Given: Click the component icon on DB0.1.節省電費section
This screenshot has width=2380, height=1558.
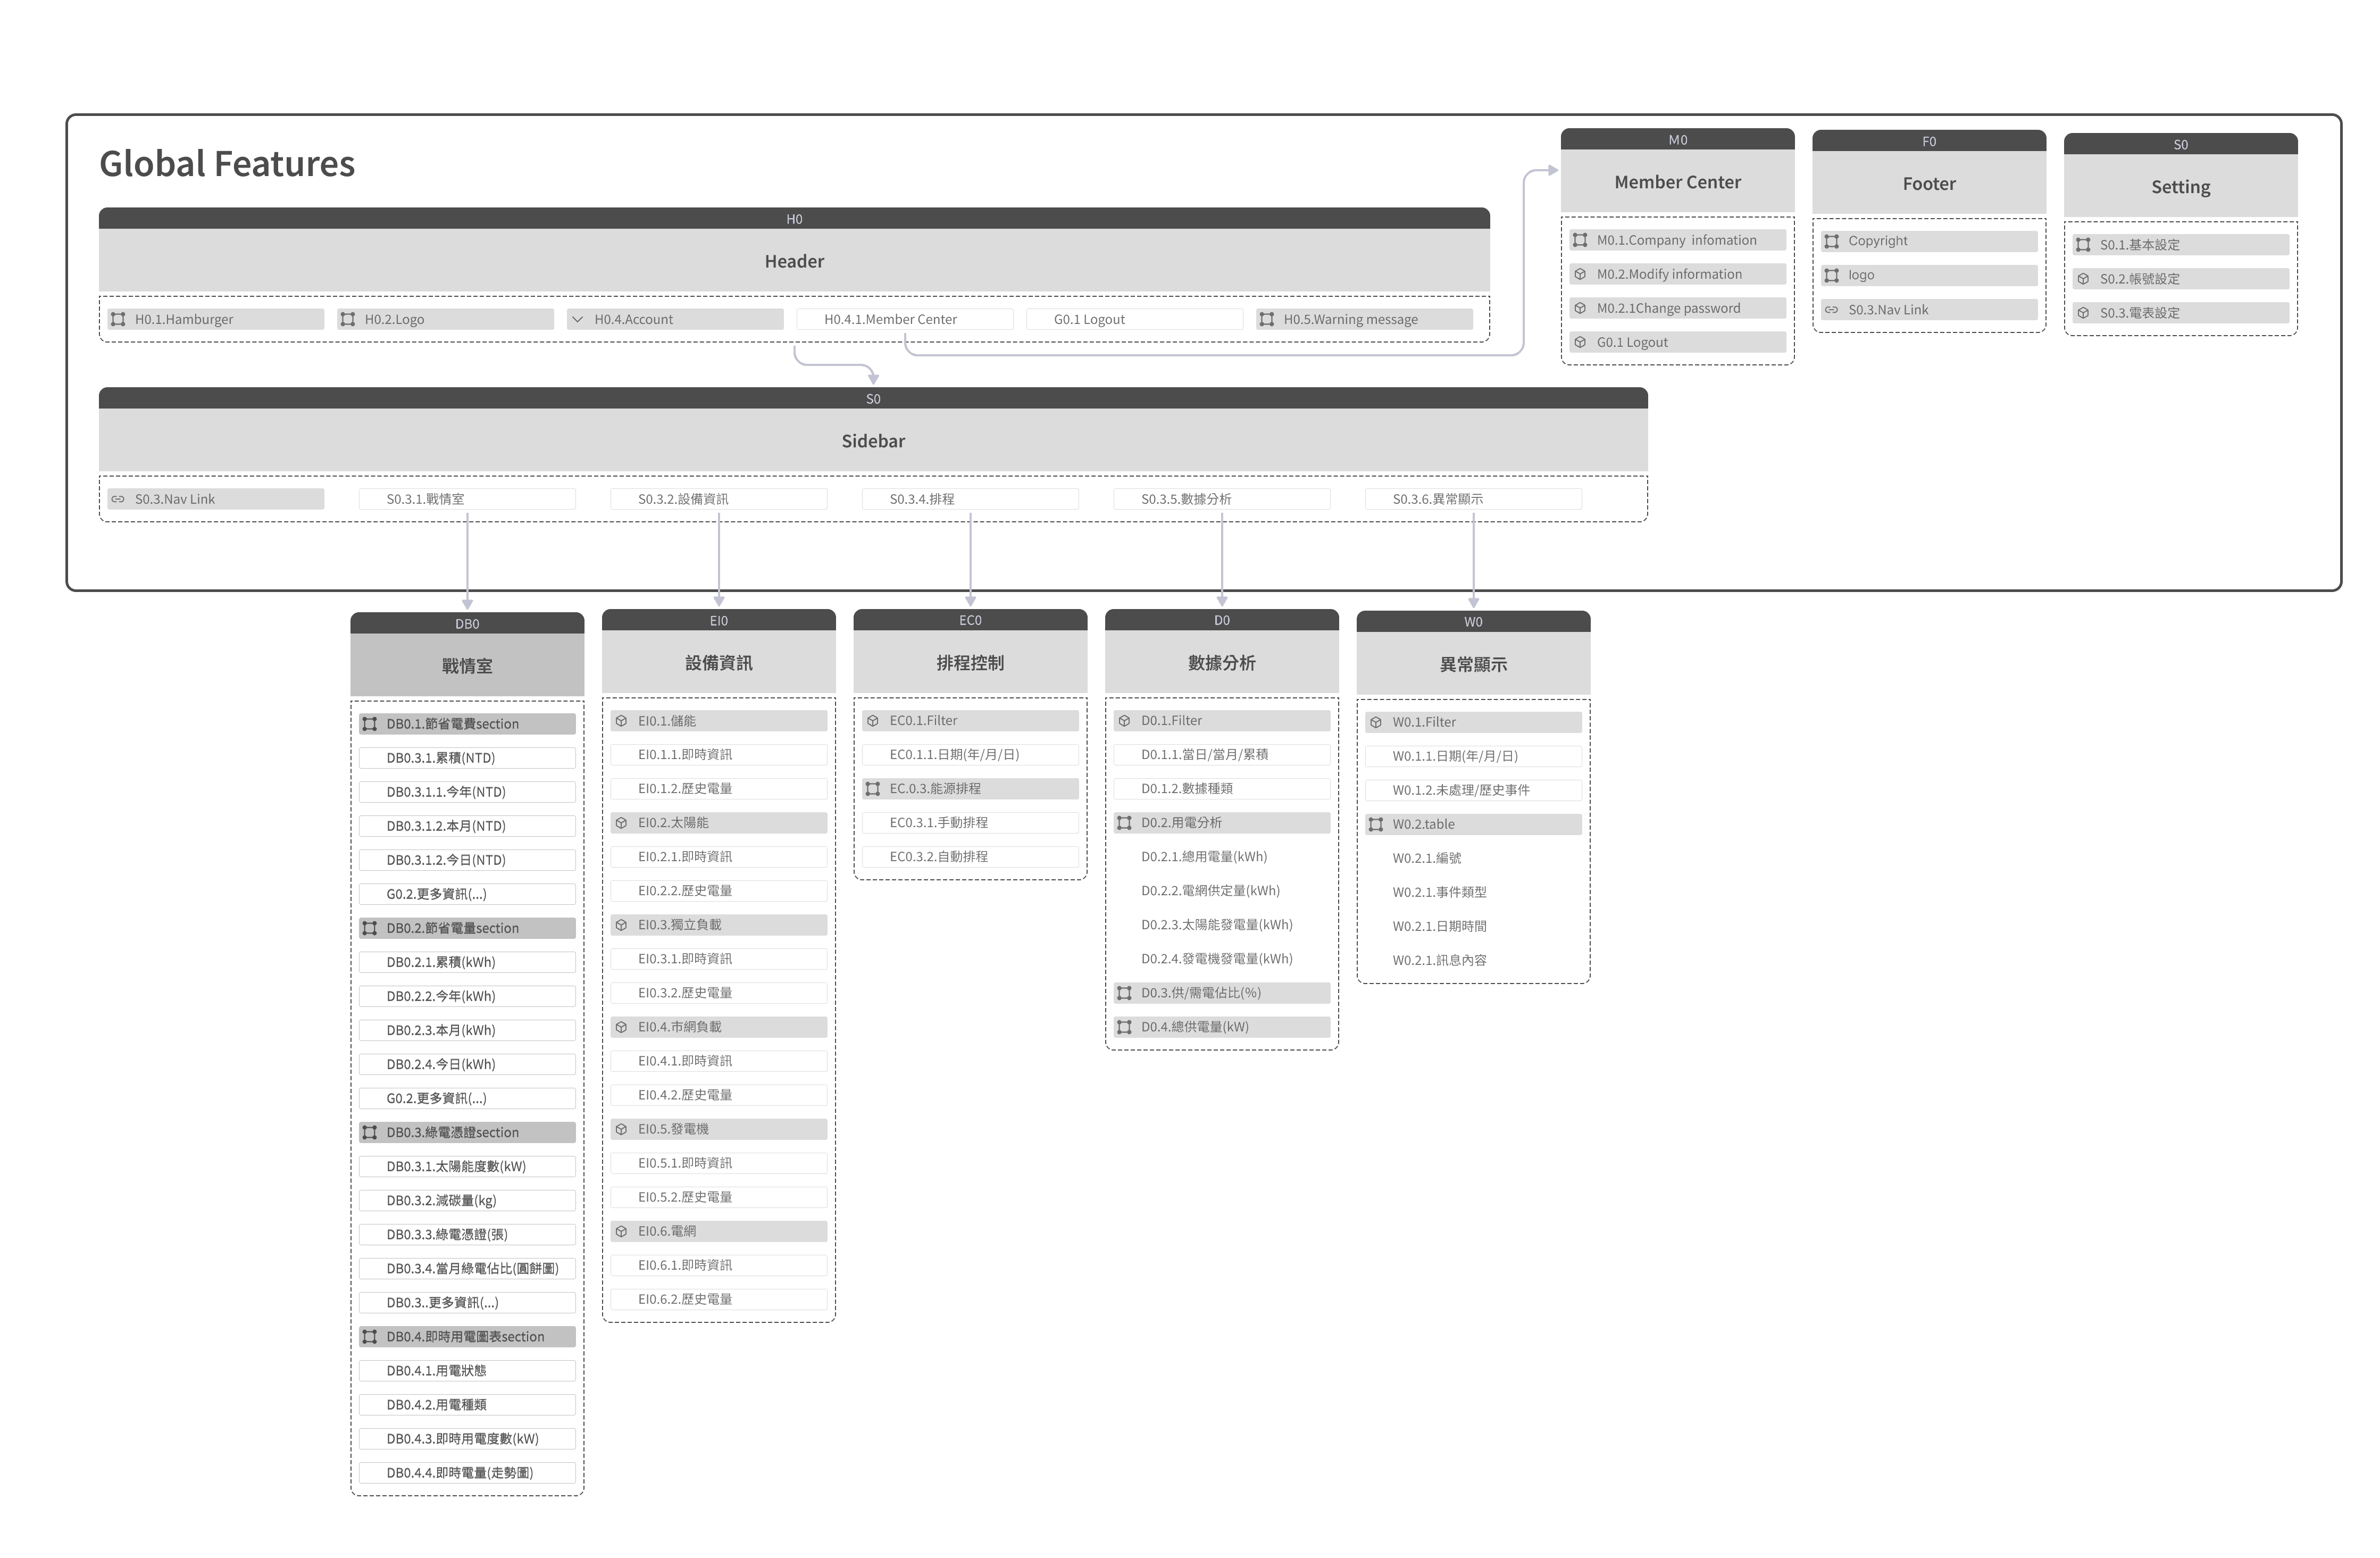Looking at the screenshot, I should click(369, 723).
